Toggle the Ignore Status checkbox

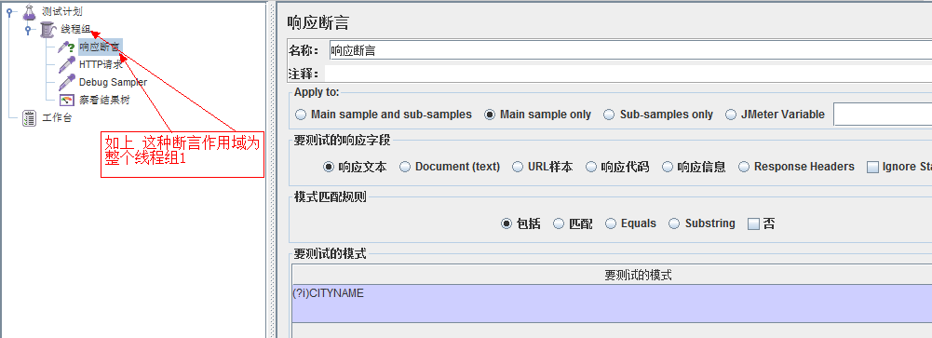(898, 167)
